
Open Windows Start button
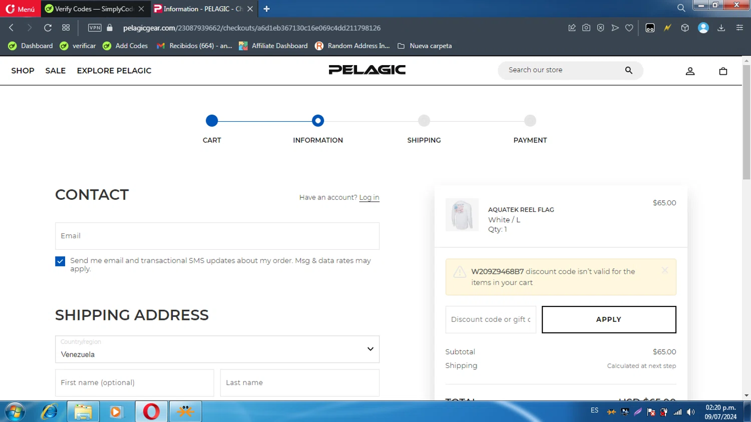coord(15,411)
